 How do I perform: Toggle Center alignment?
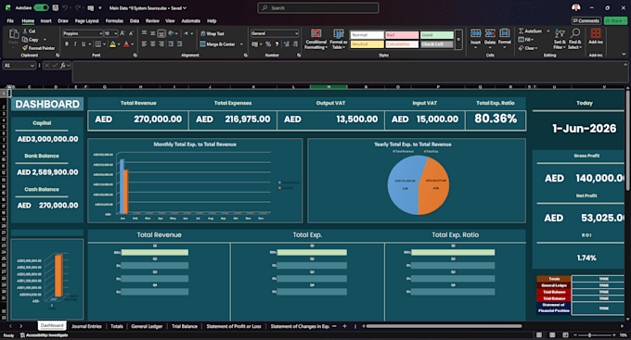coord(153,44)
